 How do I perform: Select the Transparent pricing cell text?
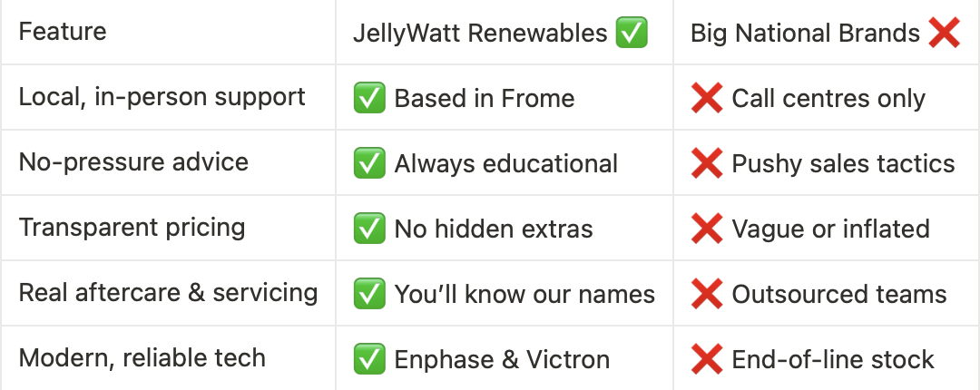[132, 228]
